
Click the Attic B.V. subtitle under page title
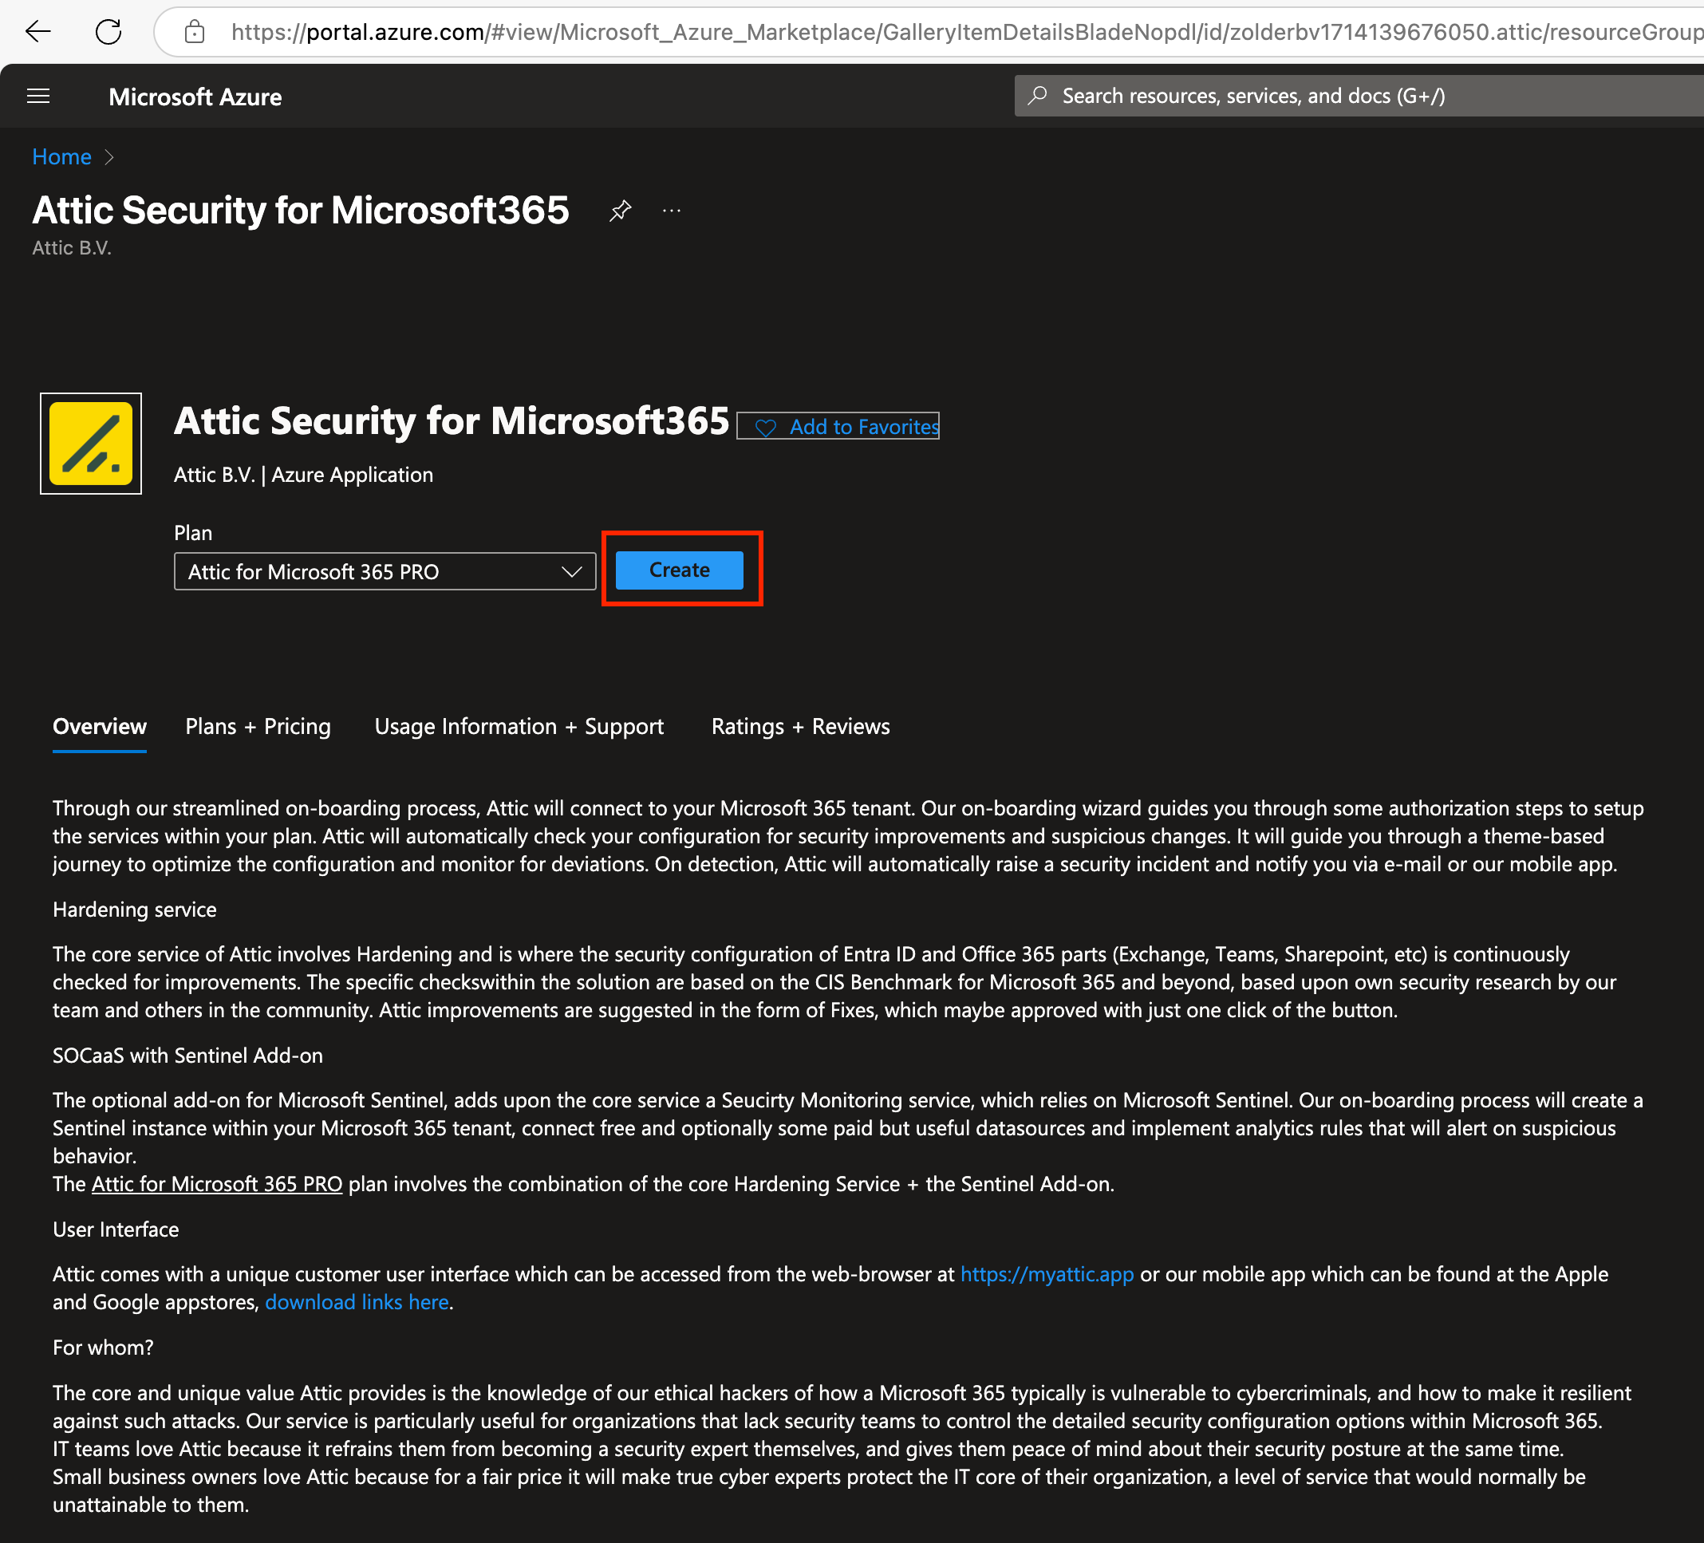coord(72,247)
